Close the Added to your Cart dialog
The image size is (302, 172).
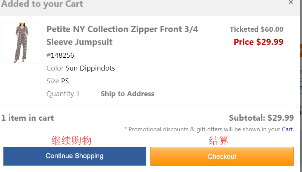291,2
